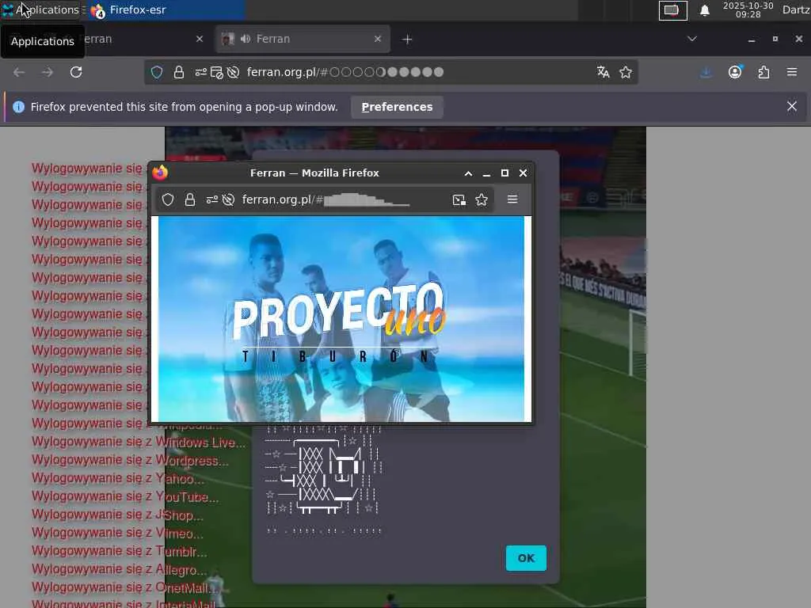Click 'Wylogowywanie się z Vimeo...' text
The height and width of the screenshot is (608, 811).
117,533
